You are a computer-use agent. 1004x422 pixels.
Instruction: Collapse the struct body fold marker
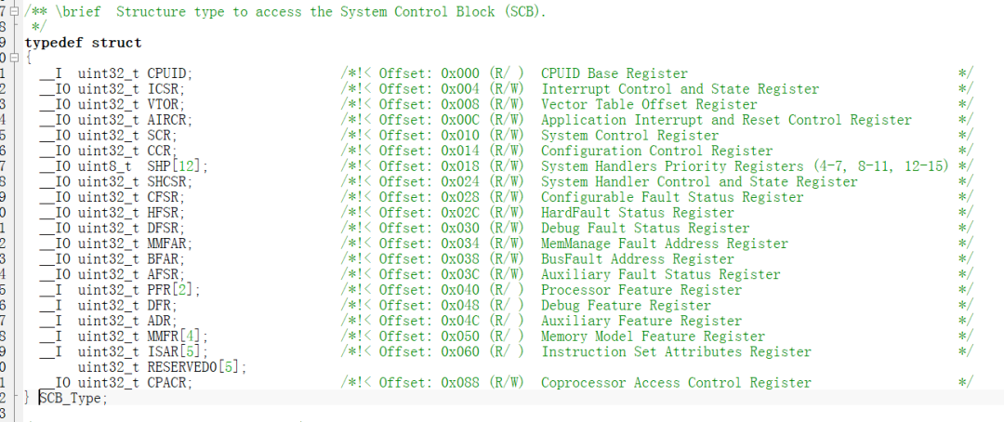pos(12,58)
